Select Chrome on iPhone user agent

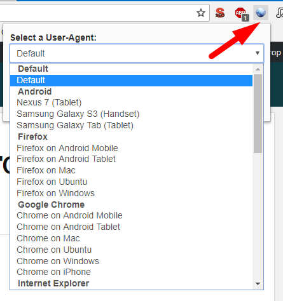[x=131, y=272]
